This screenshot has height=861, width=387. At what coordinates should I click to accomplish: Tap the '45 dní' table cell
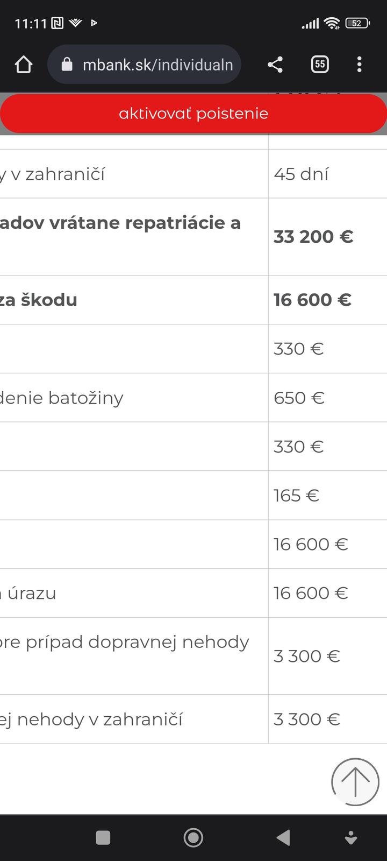pos(301,174)
